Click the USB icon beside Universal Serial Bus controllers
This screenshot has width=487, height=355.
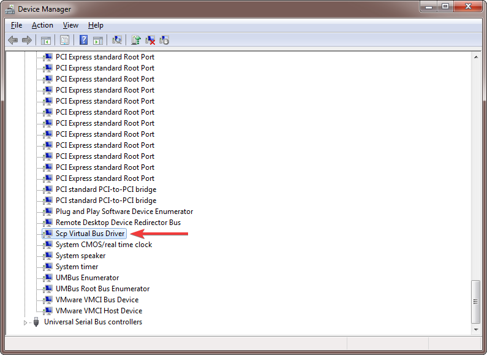(x=36, y=322)
